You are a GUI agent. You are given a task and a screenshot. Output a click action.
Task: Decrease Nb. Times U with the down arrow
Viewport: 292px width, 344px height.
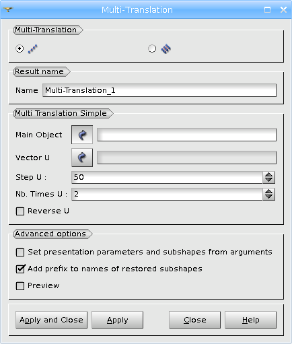(268, 197)
